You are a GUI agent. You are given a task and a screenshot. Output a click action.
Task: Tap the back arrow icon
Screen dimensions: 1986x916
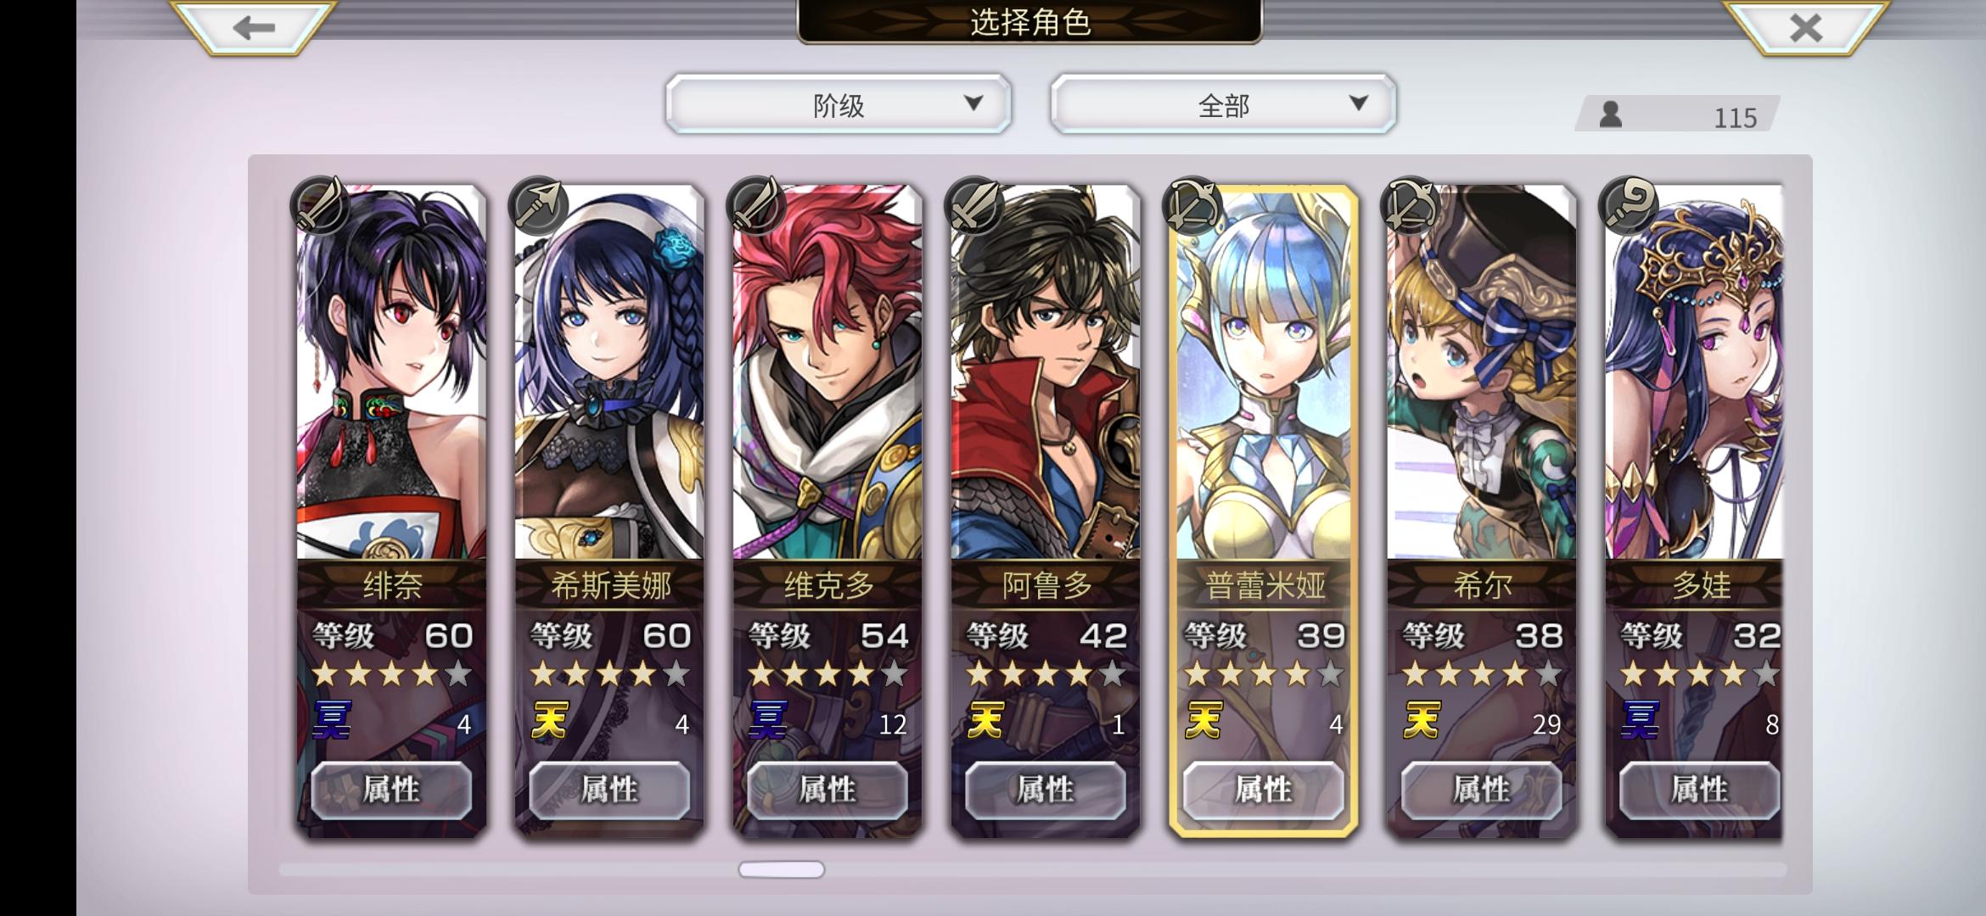click(254, 27)
